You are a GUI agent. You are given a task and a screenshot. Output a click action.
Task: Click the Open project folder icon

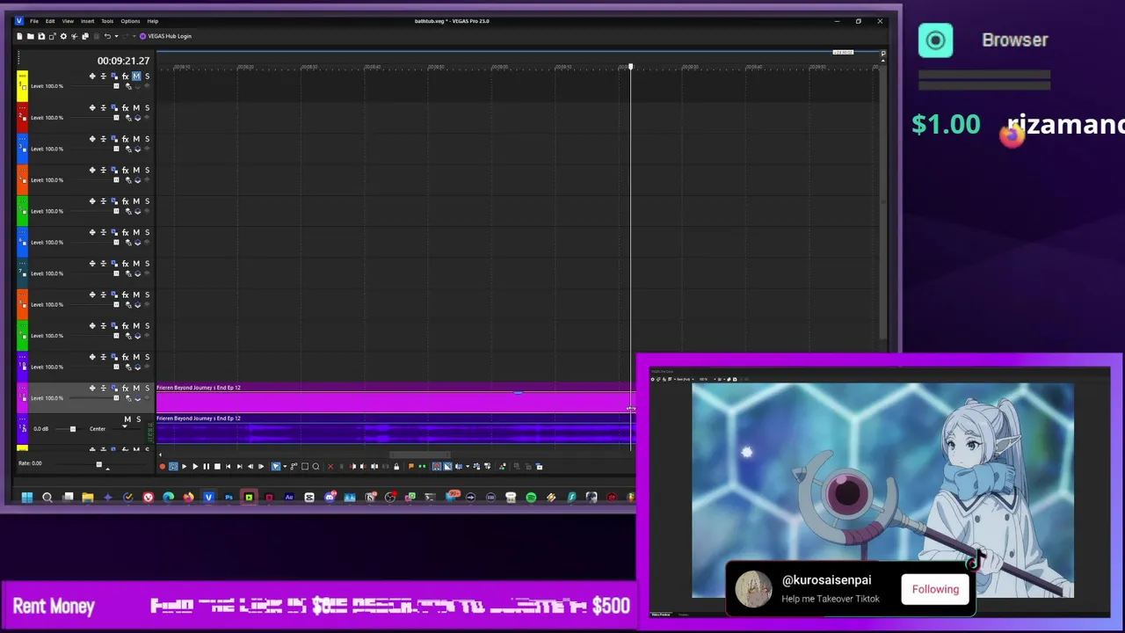(x=30, y=36)
